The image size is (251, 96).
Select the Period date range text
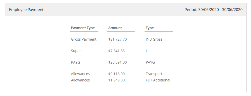(213, 10)
